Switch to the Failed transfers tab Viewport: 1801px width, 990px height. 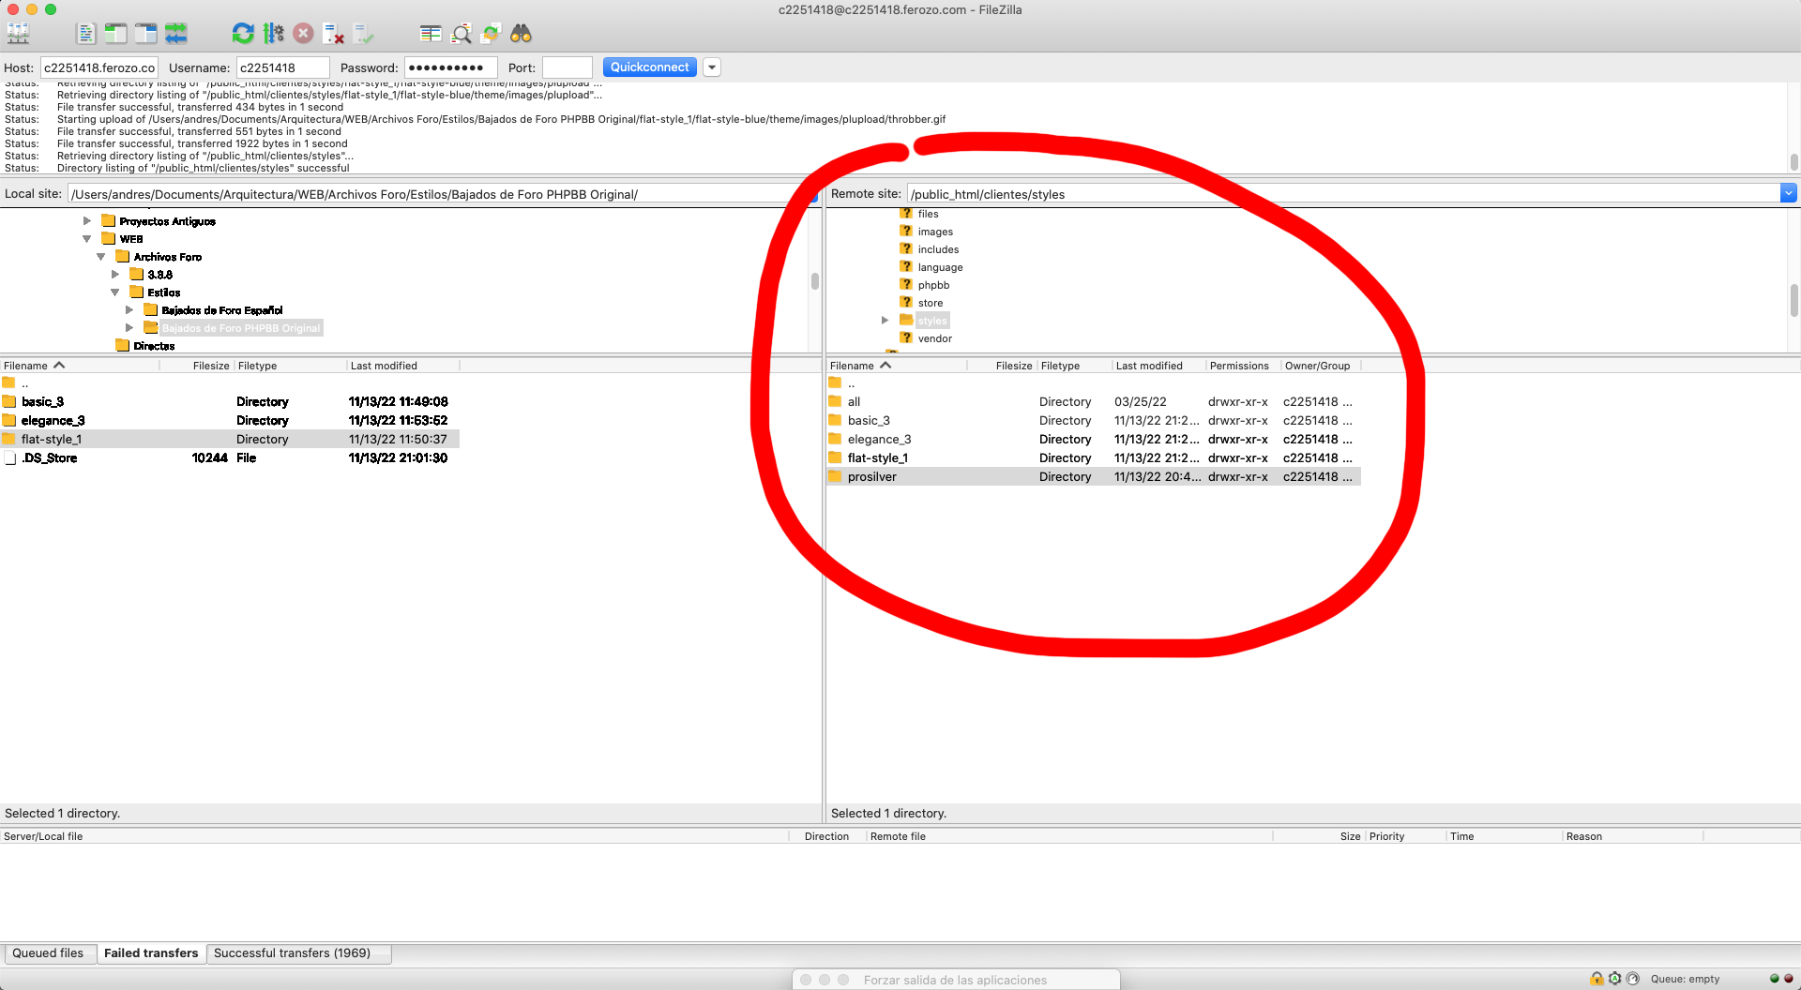pyautogui.click(x=151, y=953)
